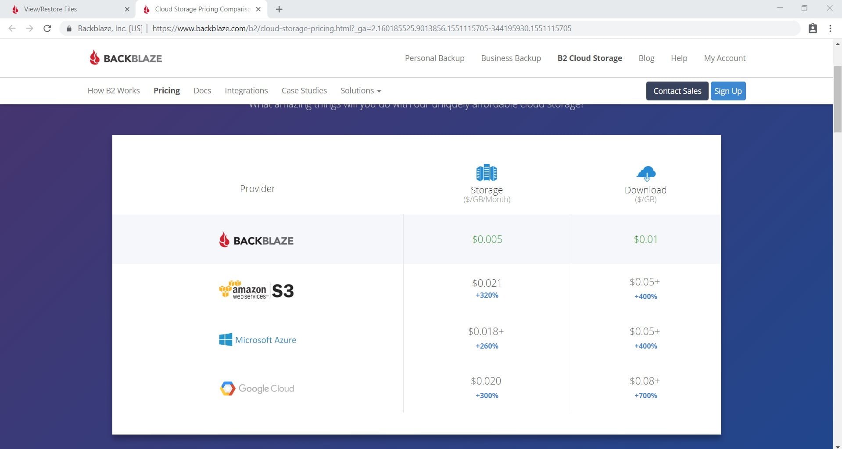Open Chrome three-dot menu
Screen dimensions: 842x449
[830, 29]
